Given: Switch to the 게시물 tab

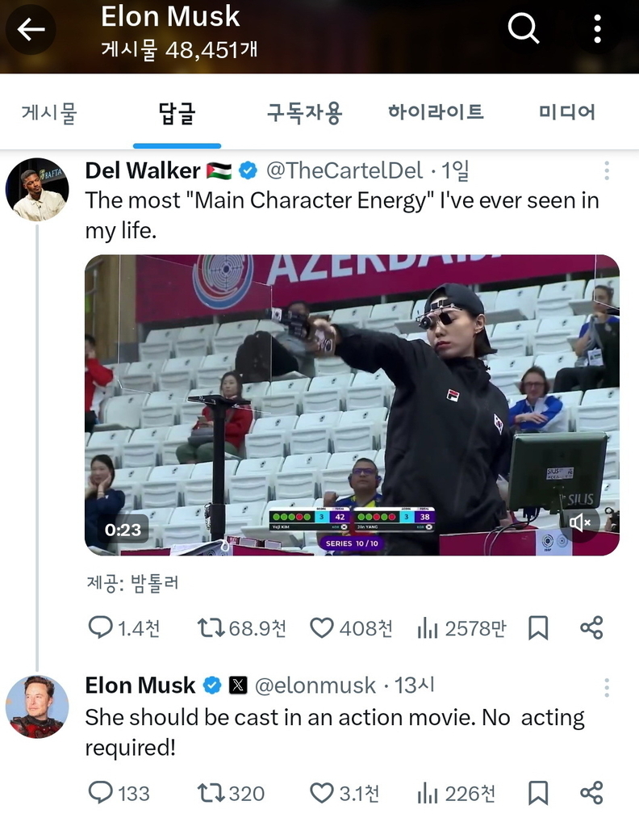Looking at the screenshot, I should pyautogui.click(x=49, y=112).
